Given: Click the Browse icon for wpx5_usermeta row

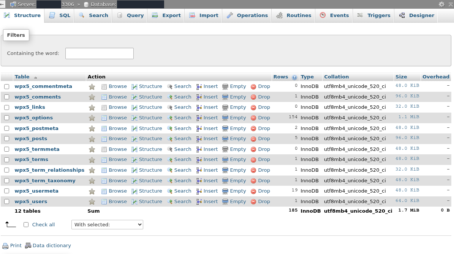Looking at the screenshot, I should tap(104, 191).
